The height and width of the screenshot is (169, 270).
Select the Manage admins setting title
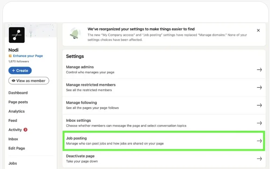pos(80,67)
